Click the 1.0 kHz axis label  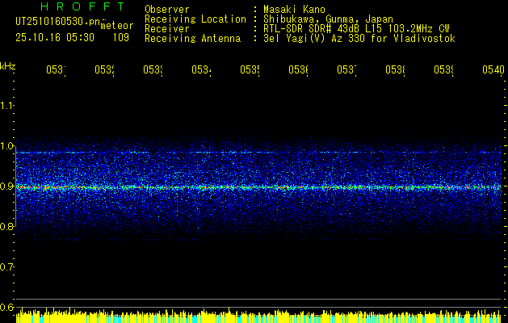(6, 146)
